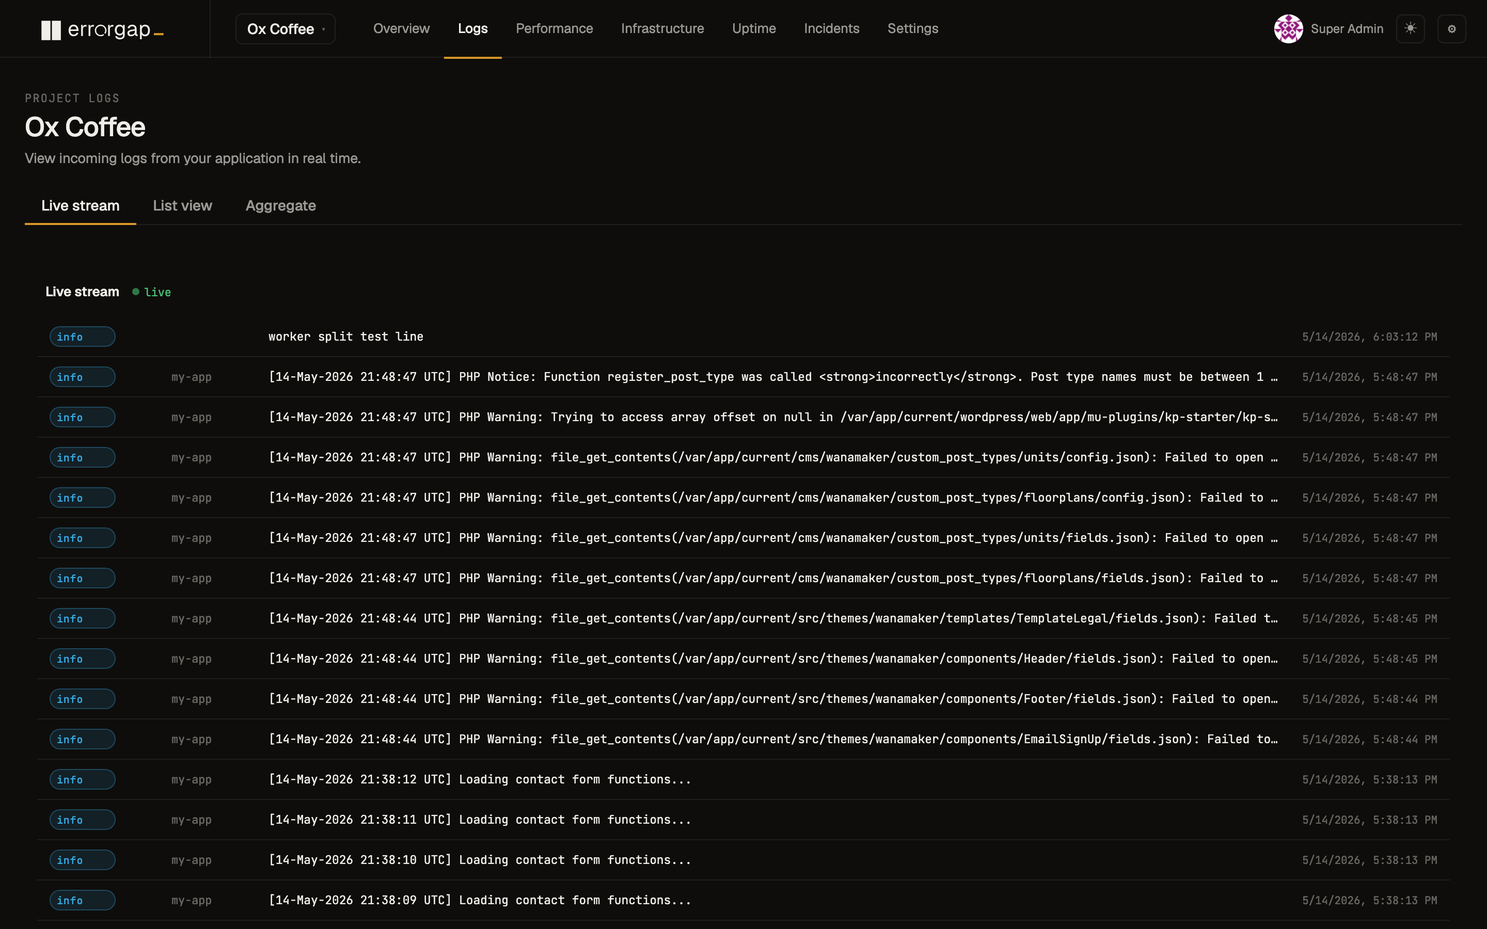View the Incidents section
Viewport: 1487px width, 929px height.
click(831, 29)
